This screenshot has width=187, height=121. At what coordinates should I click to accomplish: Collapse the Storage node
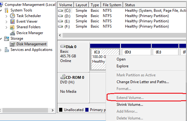1,39
